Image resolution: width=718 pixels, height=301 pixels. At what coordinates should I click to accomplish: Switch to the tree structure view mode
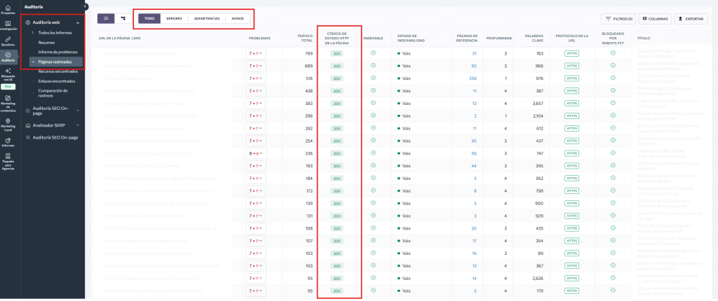(123, 18)
